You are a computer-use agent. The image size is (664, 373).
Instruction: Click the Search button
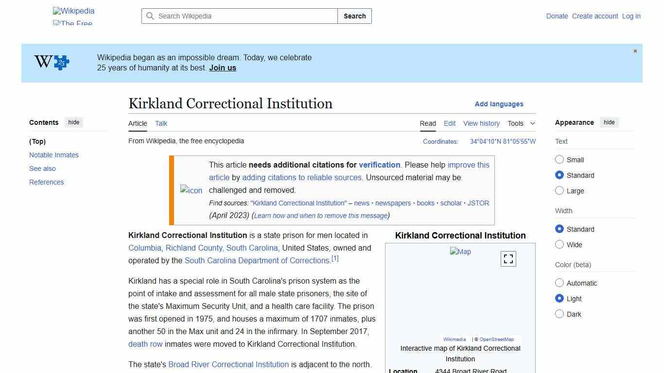[354, 16]
